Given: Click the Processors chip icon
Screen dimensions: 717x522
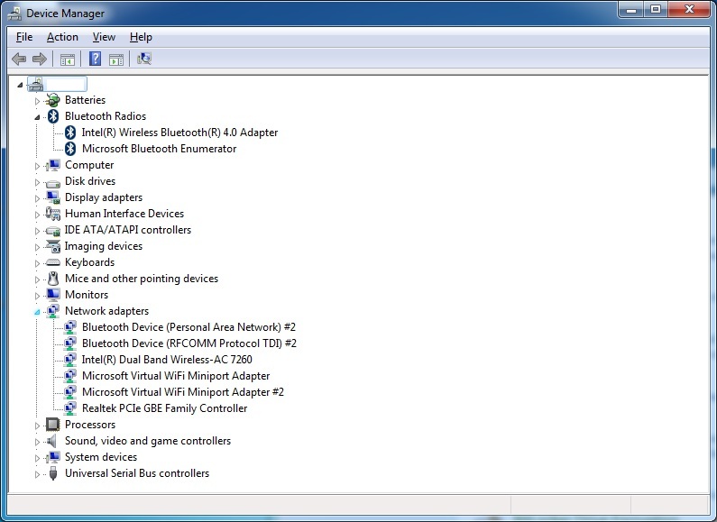Looking at the screenshot, I should pyautogui.click(x=53, y=425).
